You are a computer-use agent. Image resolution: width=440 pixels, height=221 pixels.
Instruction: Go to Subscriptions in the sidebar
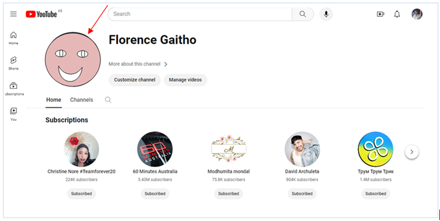13,89
